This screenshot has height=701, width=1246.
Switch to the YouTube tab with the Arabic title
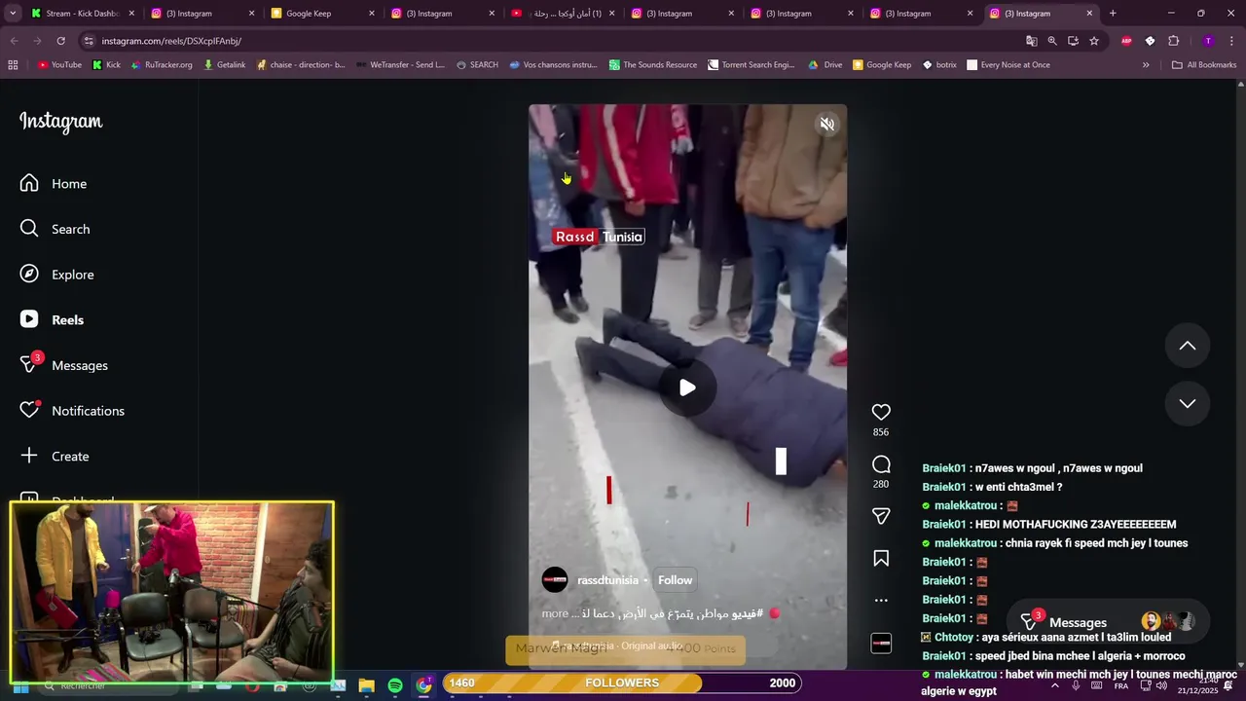tap(563, 14)
